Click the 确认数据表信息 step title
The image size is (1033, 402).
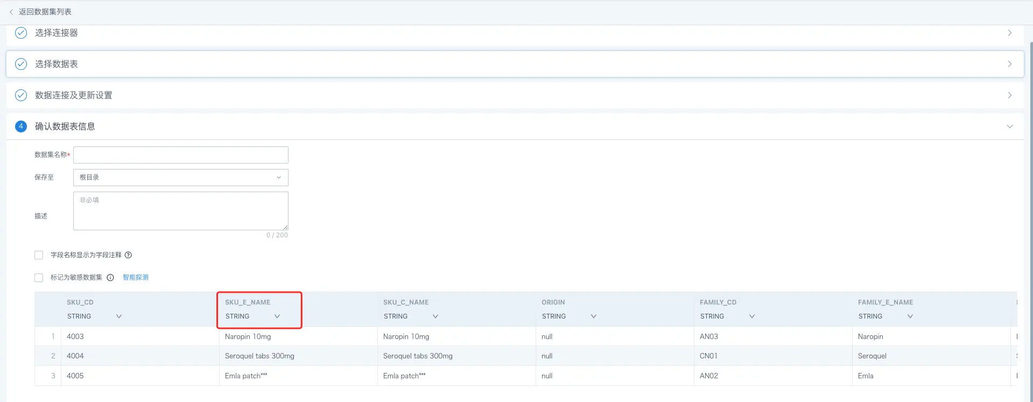(65, 126)
